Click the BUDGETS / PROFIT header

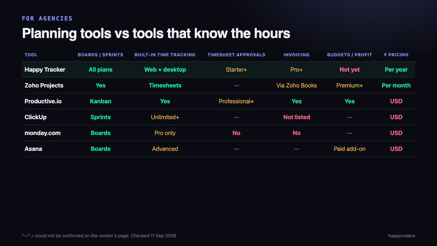coord(350,55)
